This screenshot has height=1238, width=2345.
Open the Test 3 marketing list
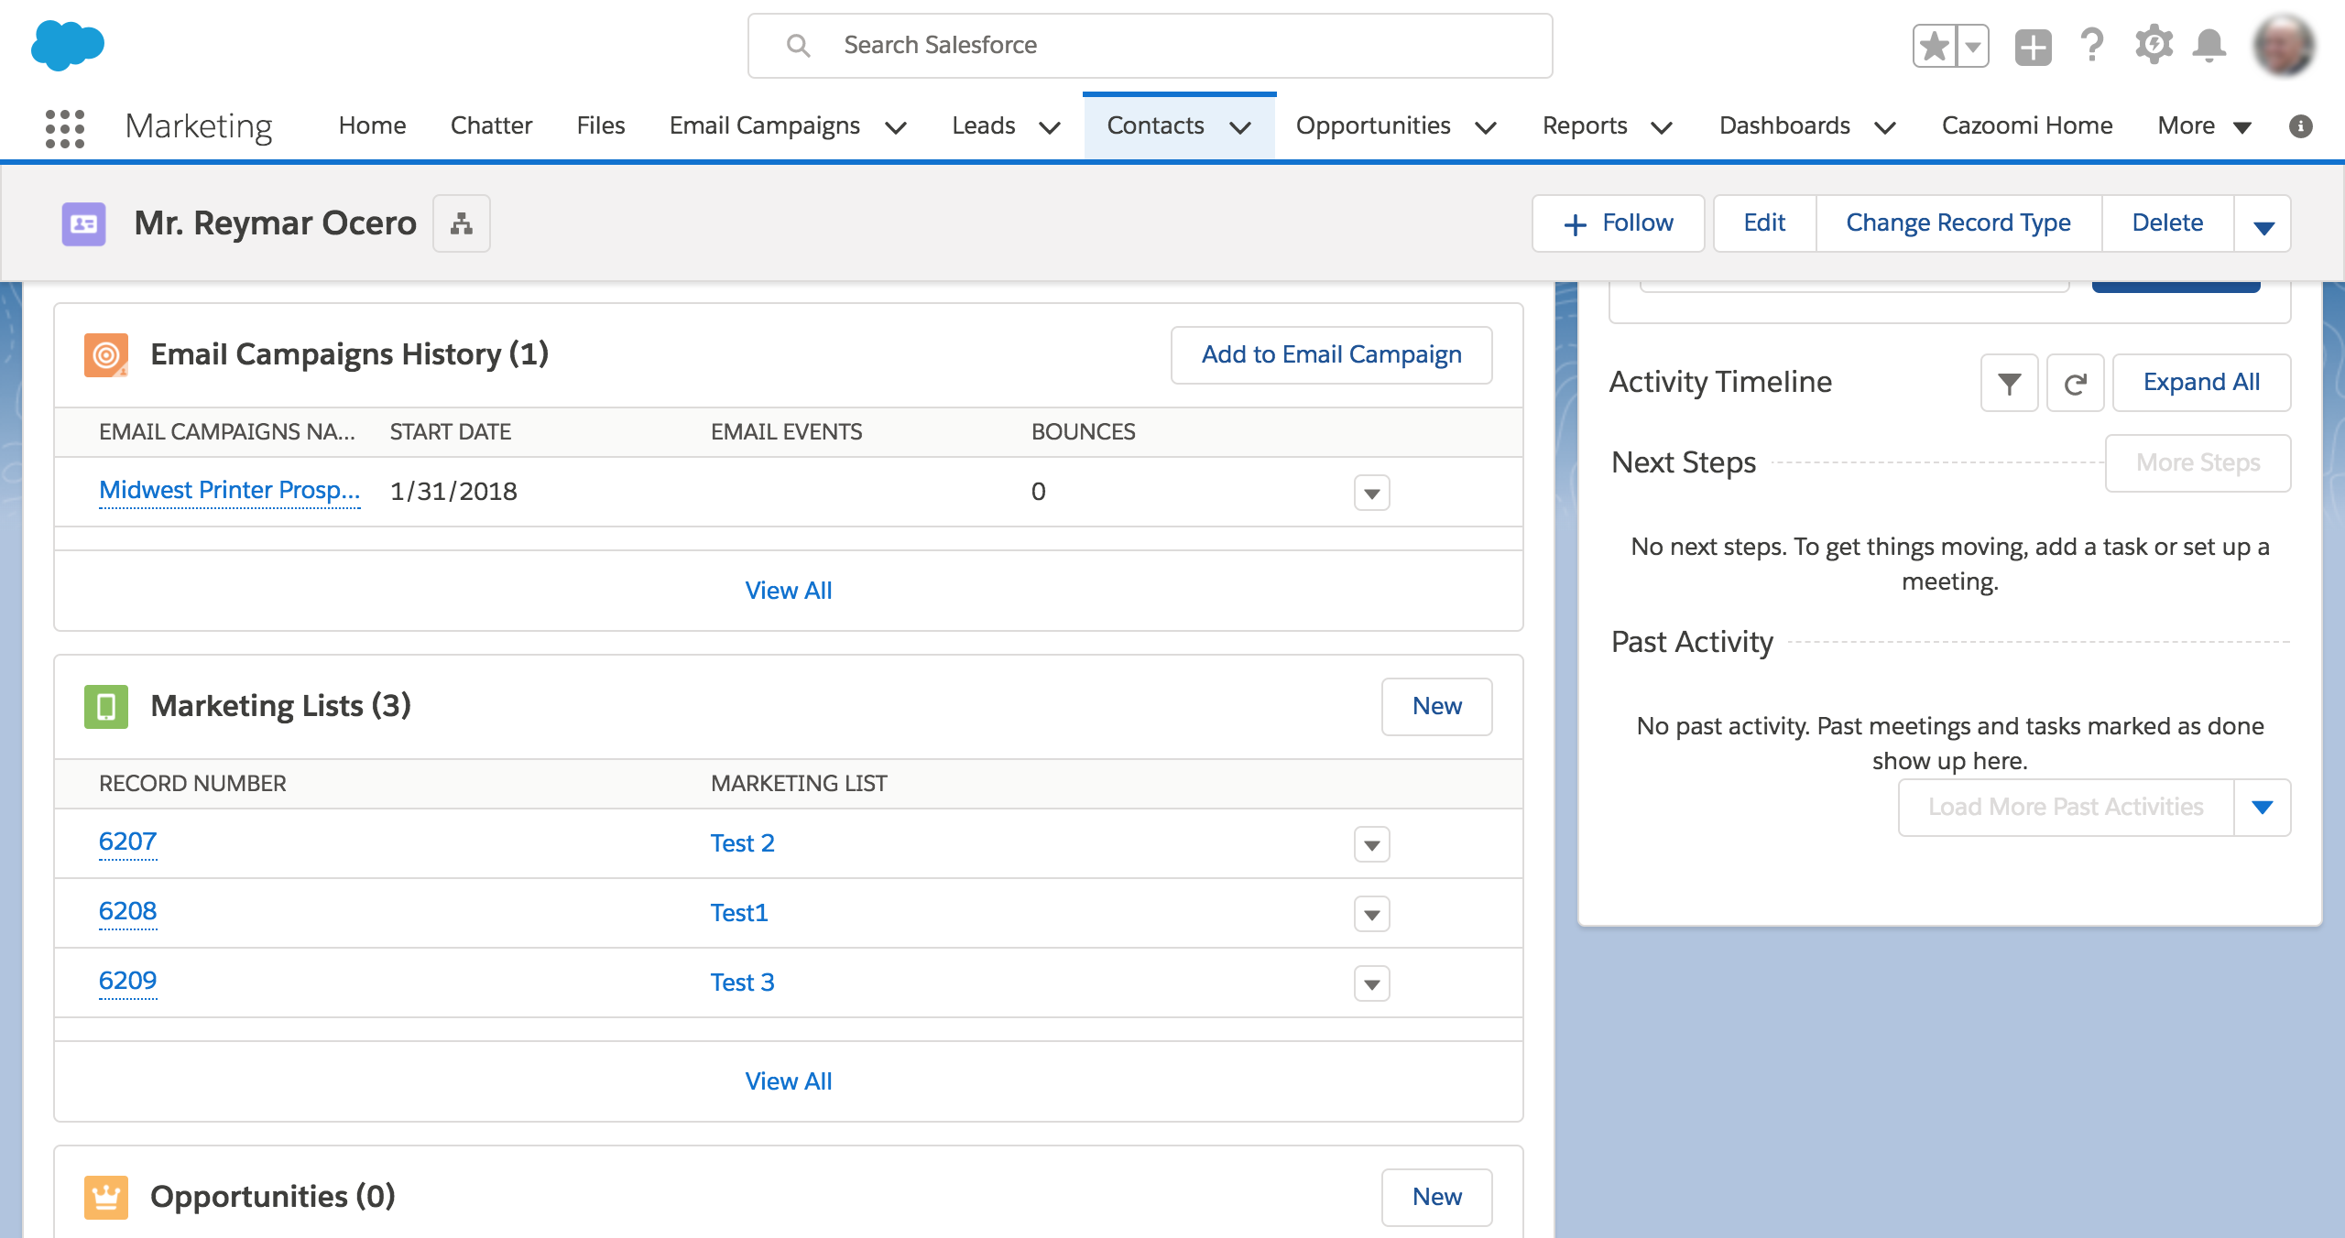[x=742, y=983]
